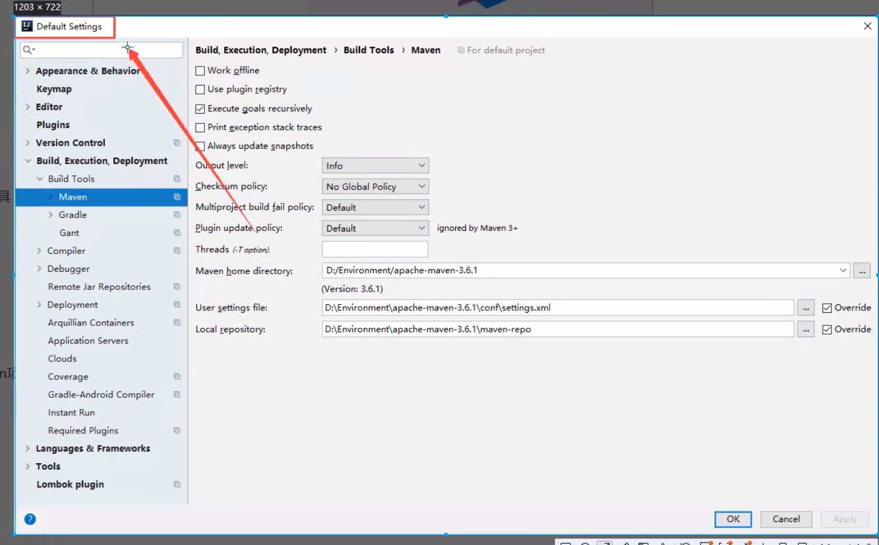Select Gant under Build Tools
Image resolution: width=879 pixels, height=545 pixels.
tap(70, 233)
